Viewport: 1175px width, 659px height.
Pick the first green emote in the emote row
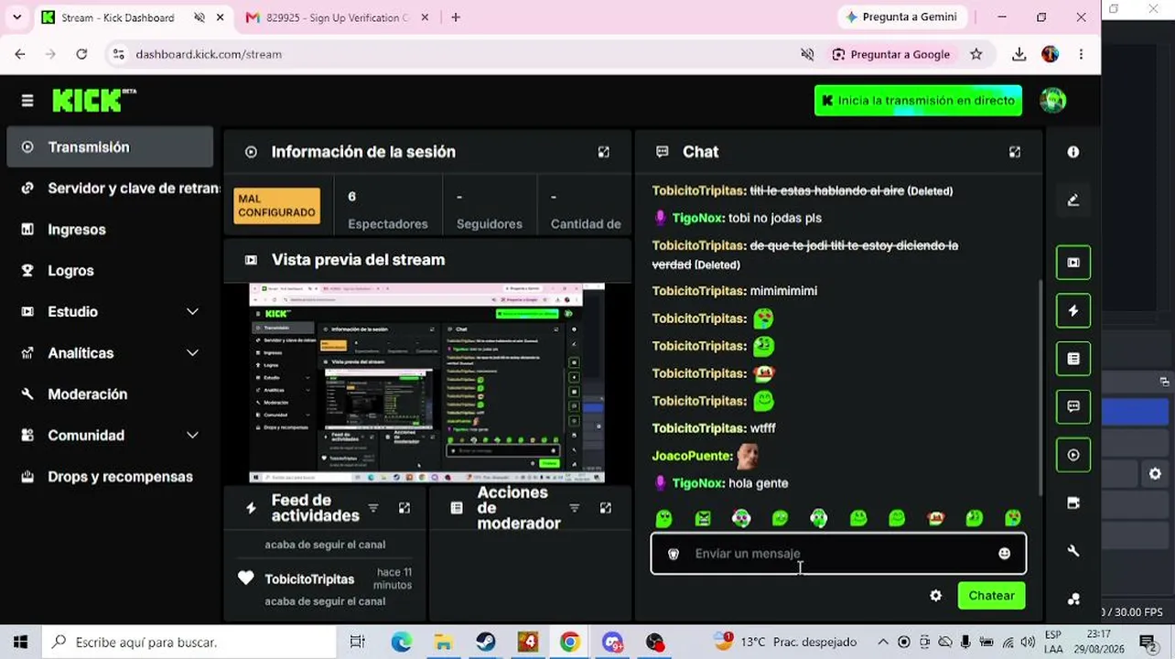coord(664,519)
